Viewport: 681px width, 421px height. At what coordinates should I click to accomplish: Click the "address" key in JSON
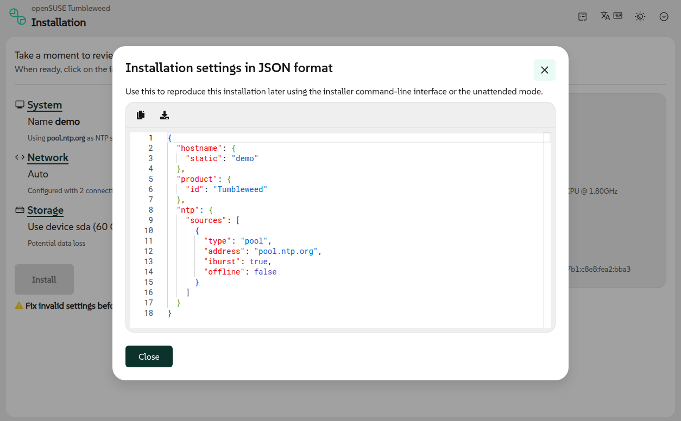(x=225, y=251)
